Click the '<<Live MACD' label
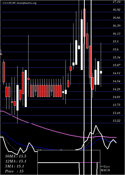The width and height of the screenshot is (125, 175). tap(105, 168)
